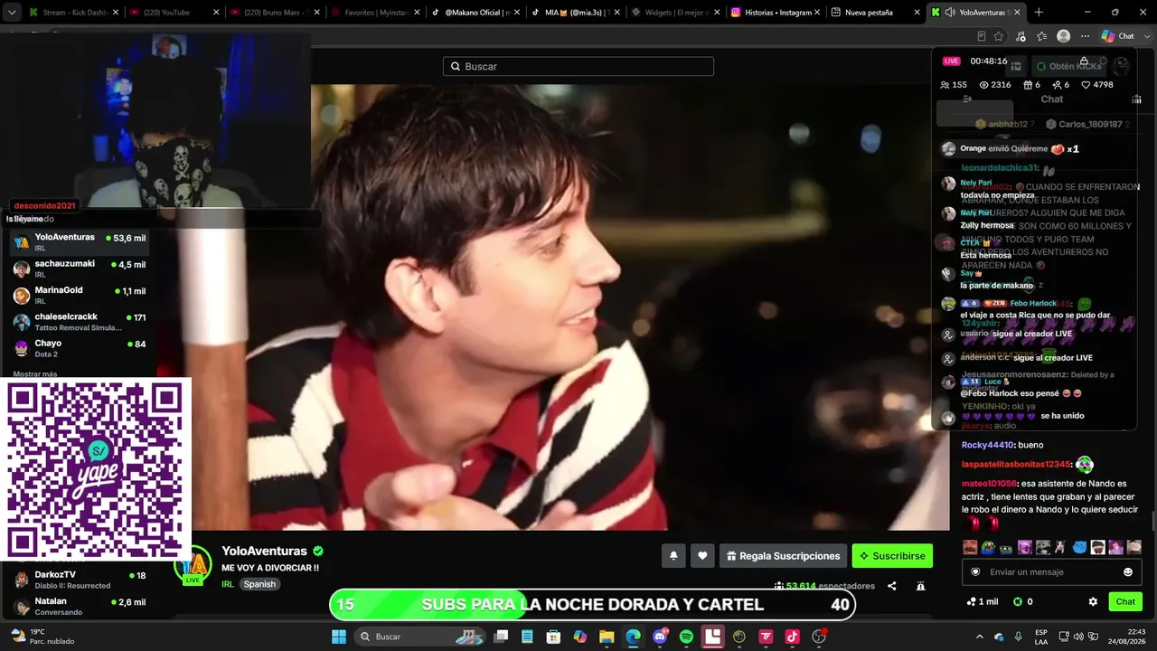Open the report stream icon beside share

tap(920, 586)
